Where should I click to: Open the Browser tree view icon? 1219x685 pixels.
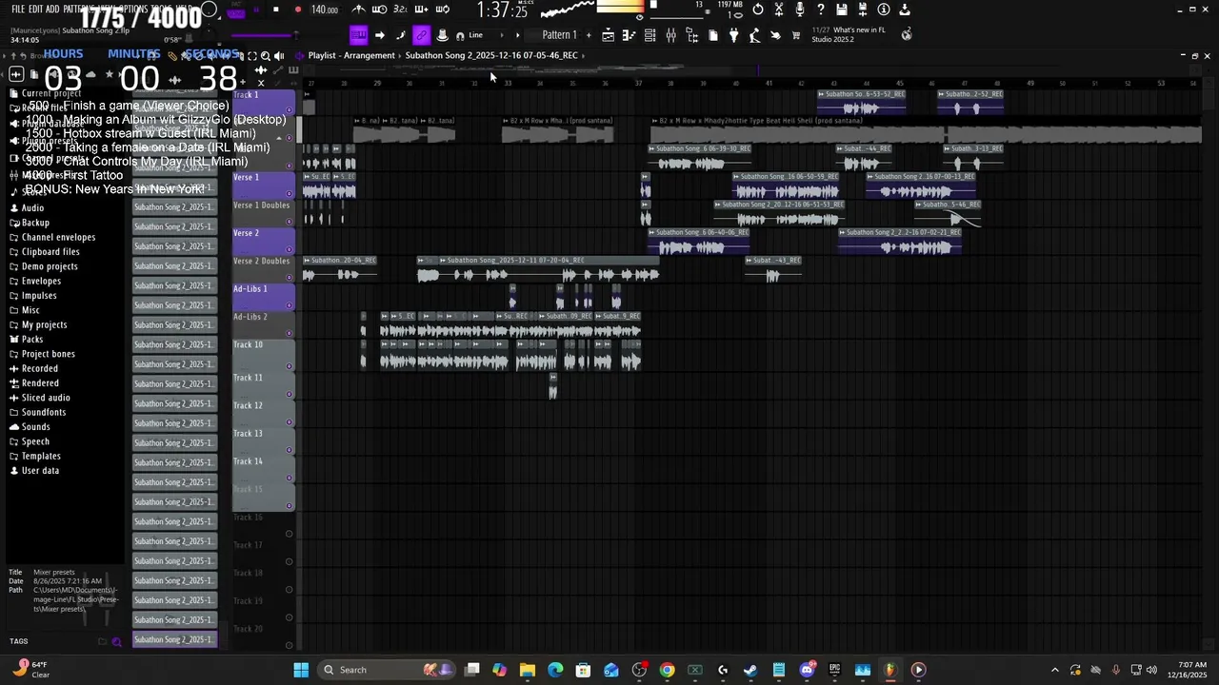coord(691,35)
